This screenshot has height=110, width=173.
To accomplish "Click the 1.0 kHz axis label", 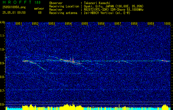I will point(2,50).
